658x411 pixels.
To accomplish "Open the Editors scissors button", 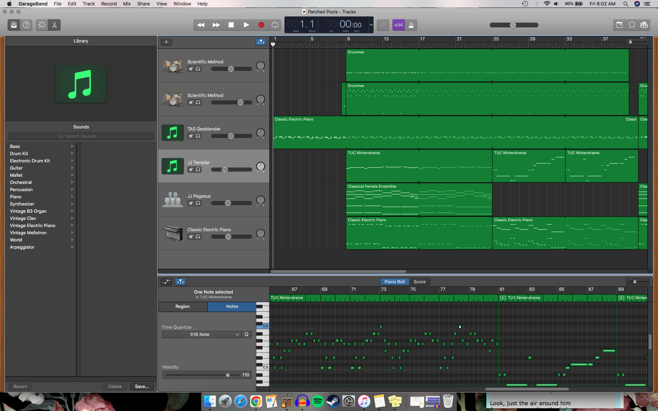I will [x=54, y=25].
